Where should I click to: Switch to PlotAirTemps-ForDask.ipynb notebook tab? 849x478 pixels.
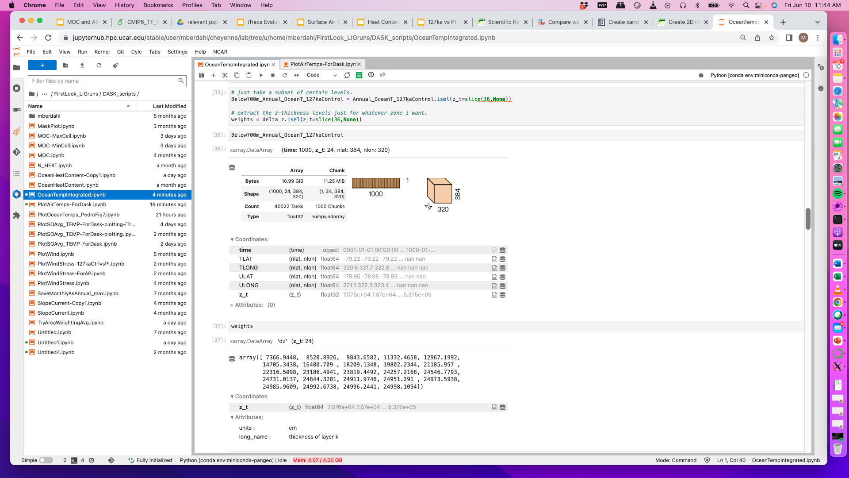point(323,64)
